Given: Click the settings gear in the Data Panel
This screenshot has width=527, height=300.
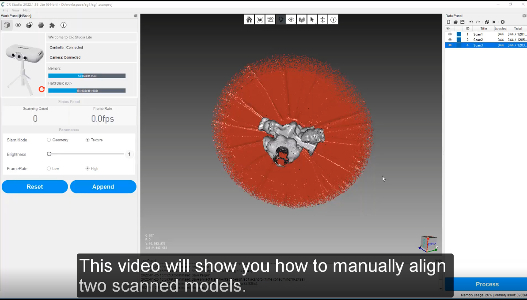Looking at the screenshot, I should [502, 22].
